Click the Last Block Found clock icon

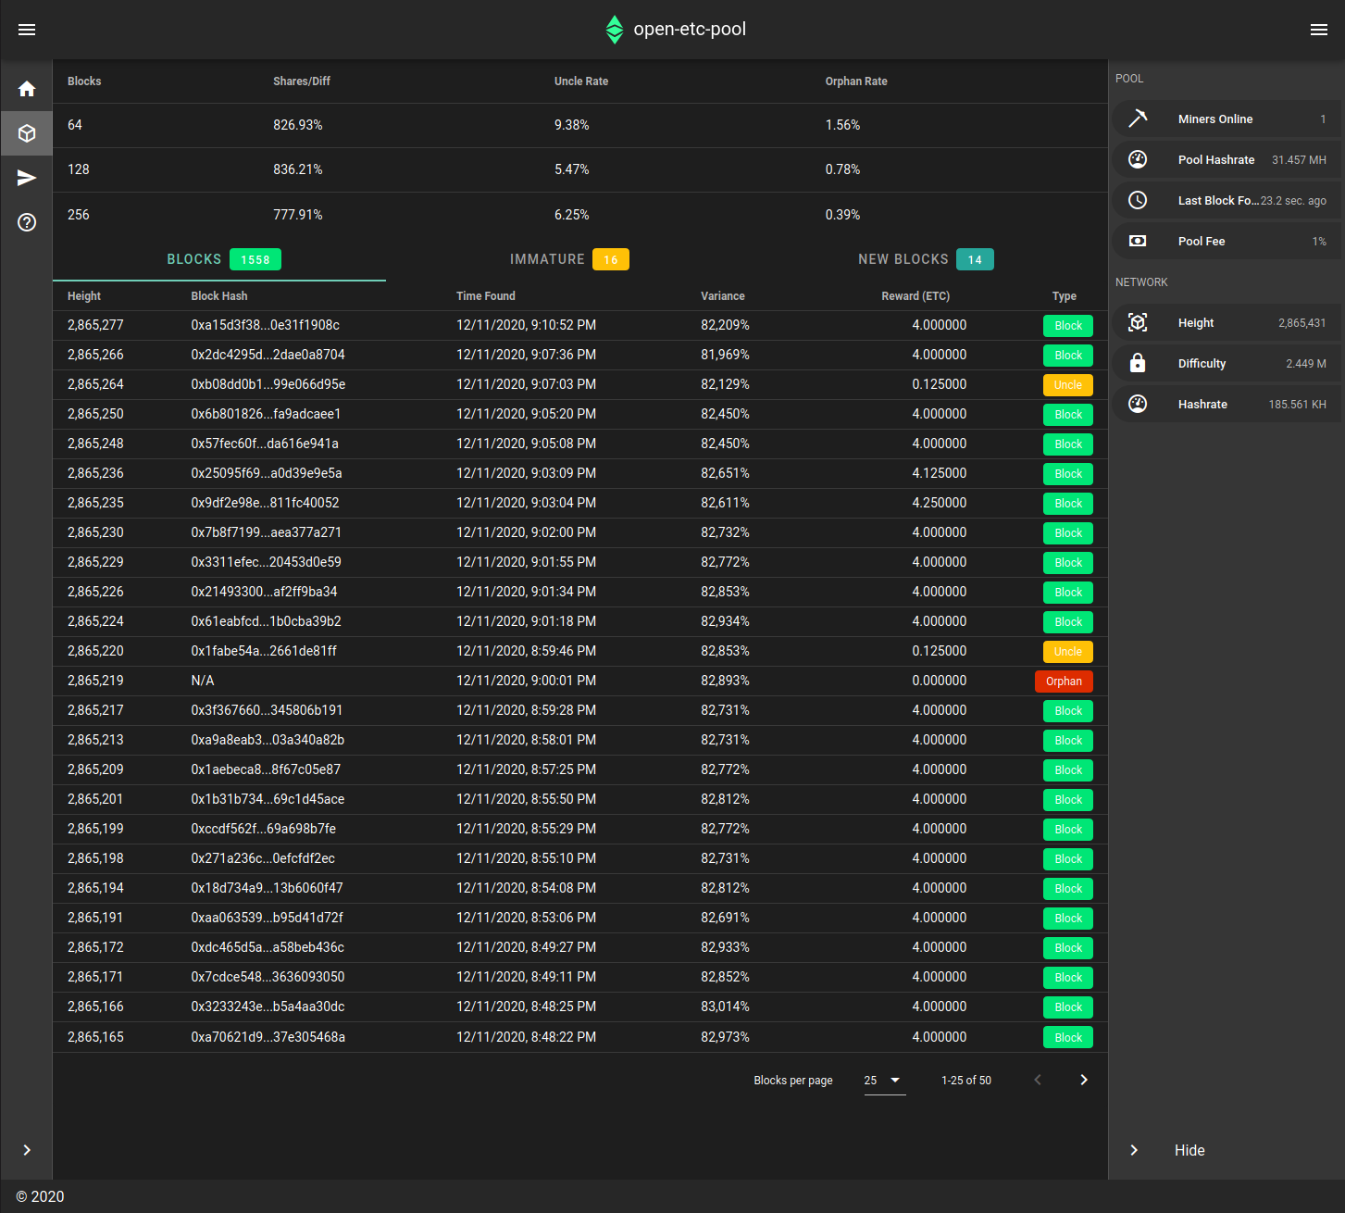[x=1138, y=200]
